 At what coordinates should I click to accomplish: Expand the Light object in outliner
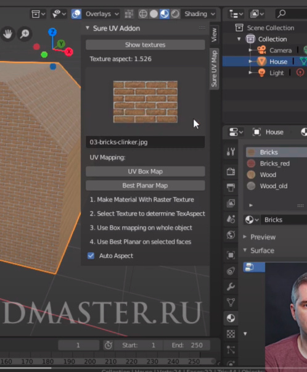coord(250,73)
